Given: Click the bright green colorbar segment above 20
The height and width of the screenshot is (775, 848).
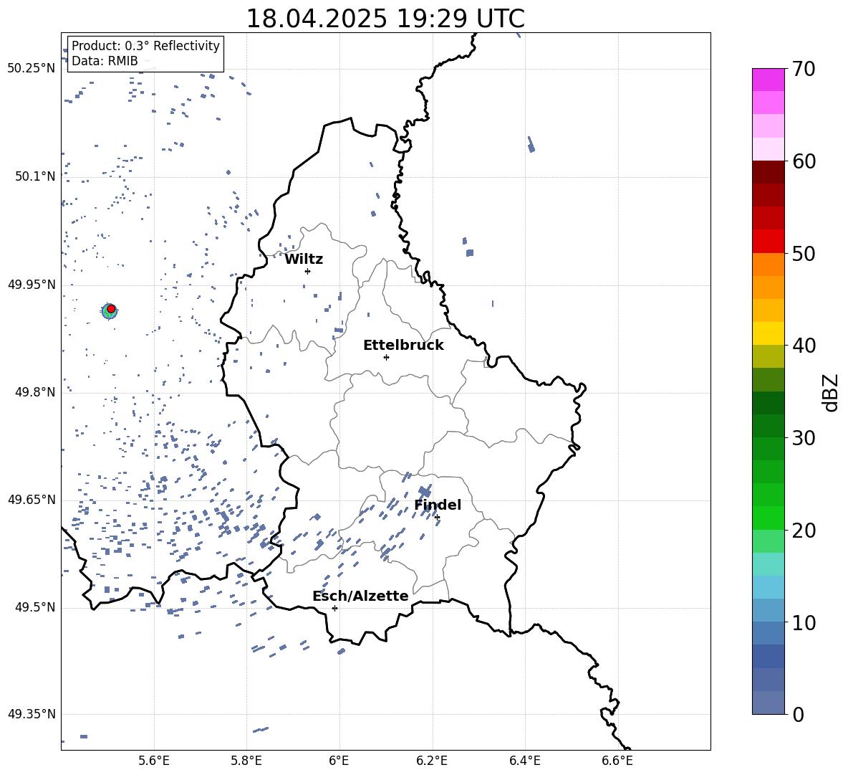Looking at the screenshot, I should [768, 518].
